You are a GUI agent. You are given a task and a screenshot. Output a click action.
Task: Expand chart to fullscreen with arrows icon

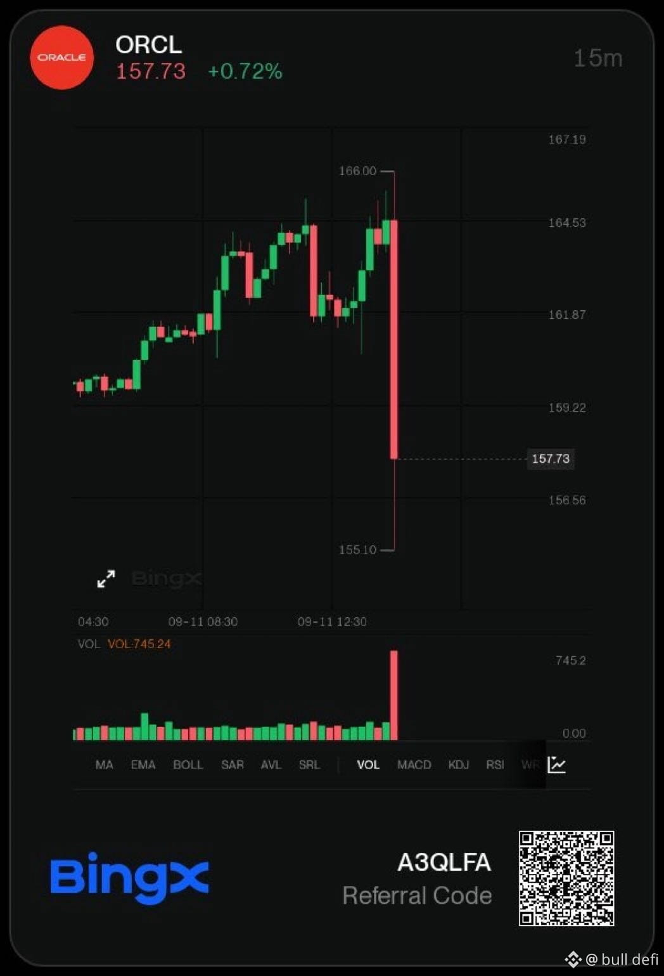point(106,578)
